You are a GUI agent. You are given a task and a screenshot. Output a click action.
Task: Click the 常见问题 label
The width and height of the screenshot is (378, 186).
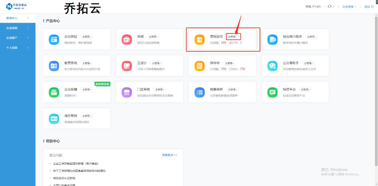(x=56, y=155)
